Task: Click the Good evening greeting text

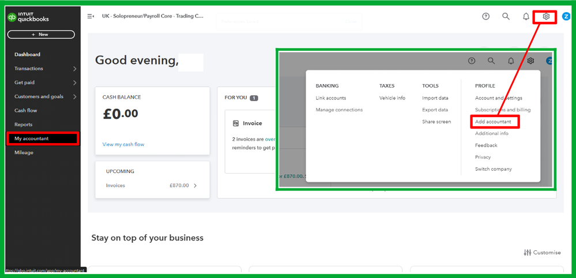Action: (137, 60)
